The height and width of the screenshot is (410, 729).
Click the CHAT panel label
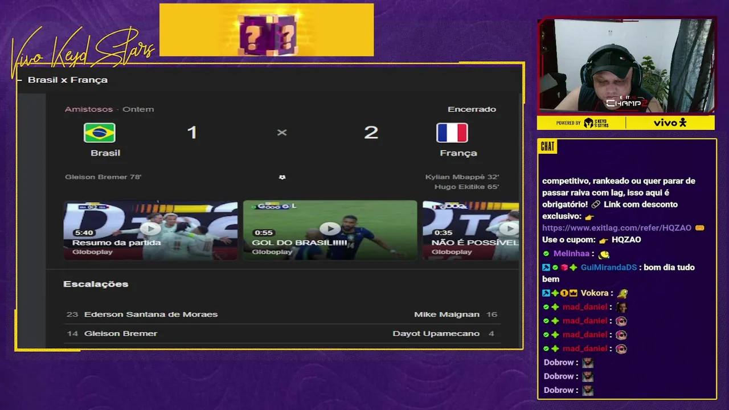[x=547, y=147]
